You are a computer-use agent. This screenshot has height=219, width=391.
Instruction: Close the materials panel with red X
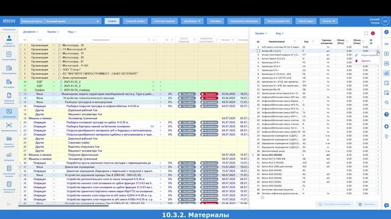(x=373, y=33)
